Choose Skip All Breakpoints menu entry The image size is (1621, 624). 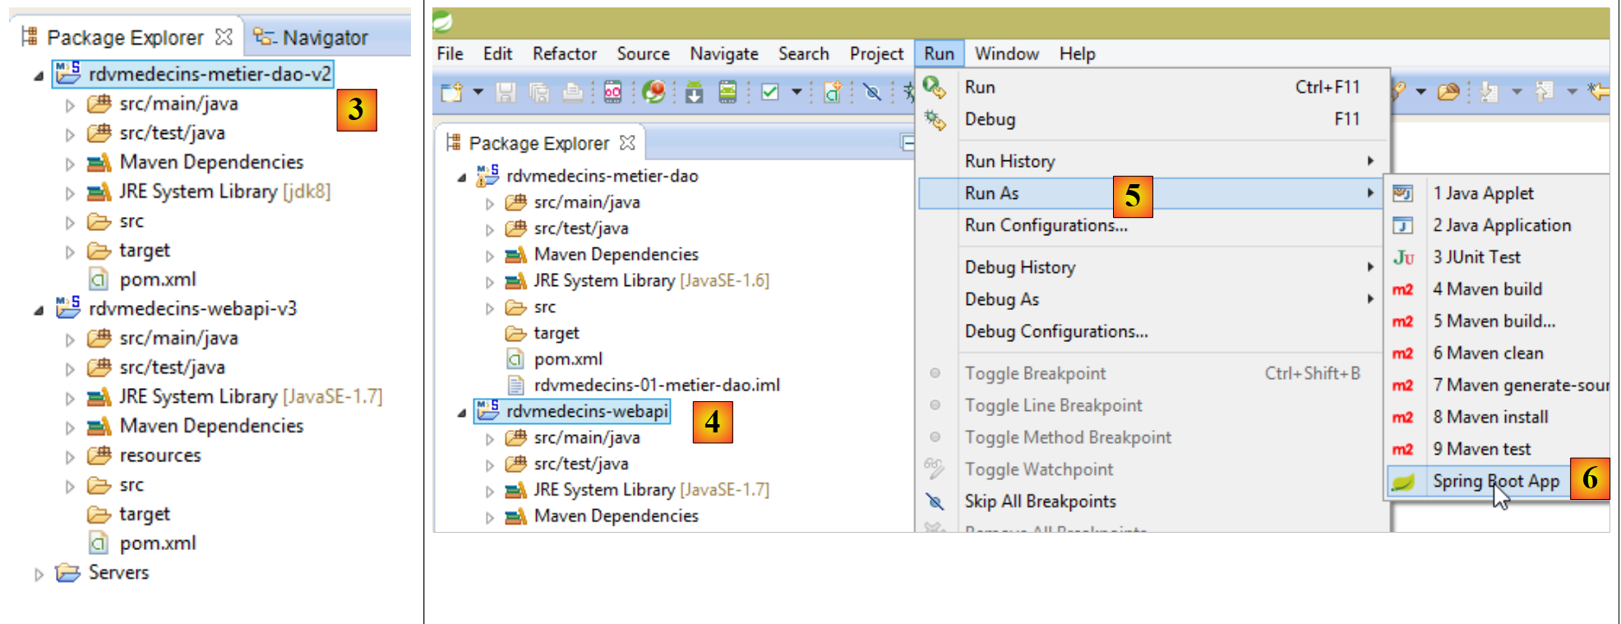(1040, 502)
